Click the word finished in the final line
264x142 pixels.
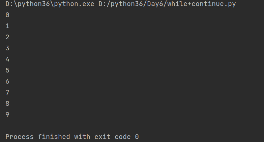point(54,137)
